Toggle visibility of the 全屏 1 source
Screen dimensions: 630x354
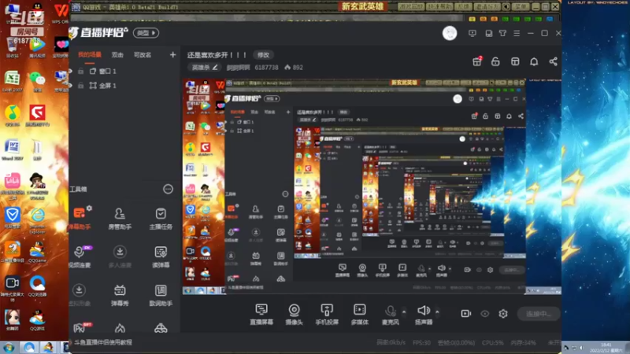(71, 86)
